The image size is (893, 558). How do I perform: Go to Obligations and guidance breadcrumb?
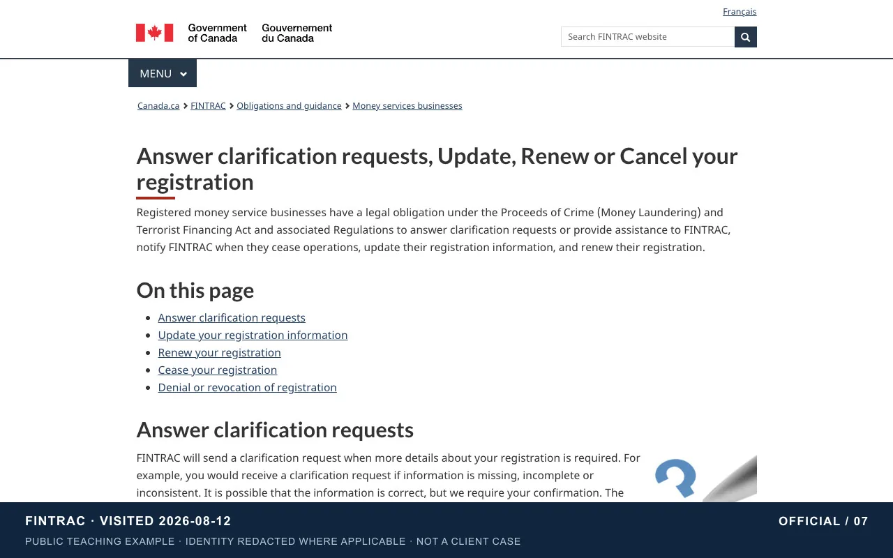(289, 106)
